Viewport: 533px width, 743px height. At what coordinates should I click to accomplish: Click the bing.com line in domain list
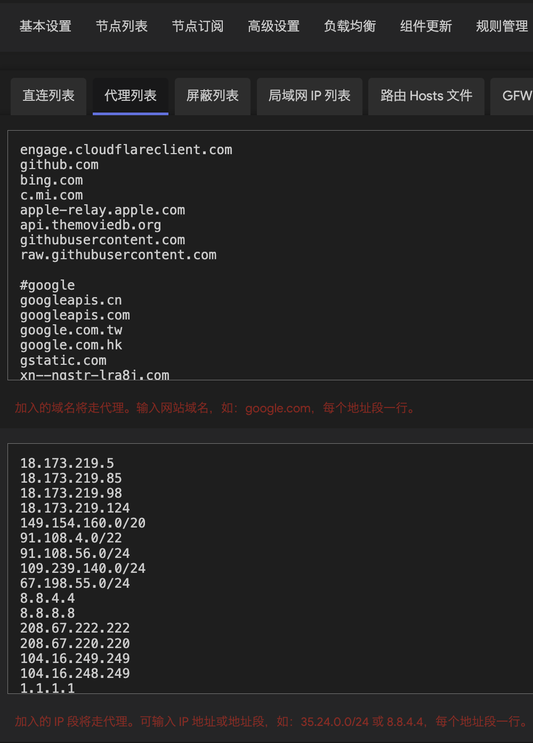click(52, 180)
